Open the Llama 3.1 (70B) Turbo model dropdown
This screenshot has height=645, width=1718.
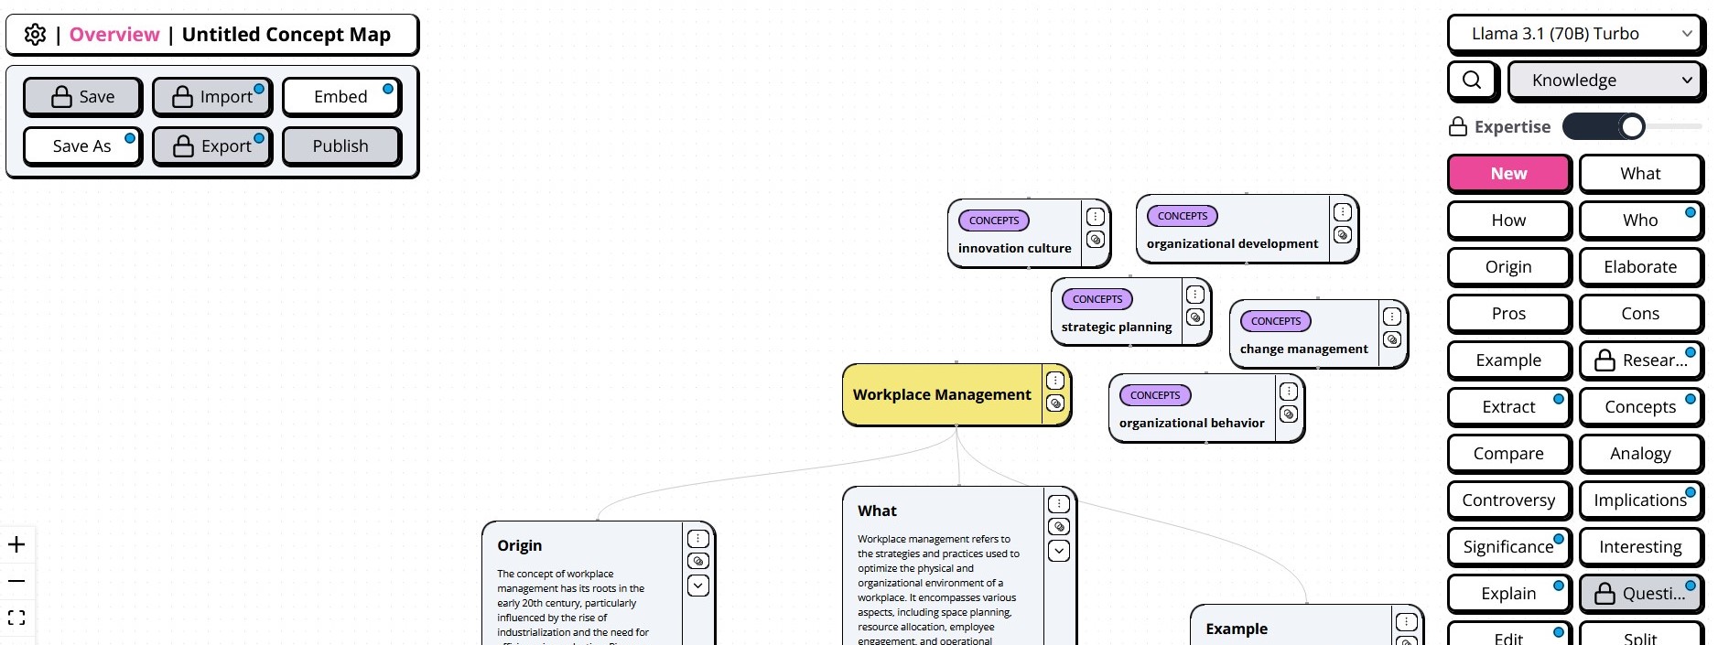click(x=1576, y=34)
